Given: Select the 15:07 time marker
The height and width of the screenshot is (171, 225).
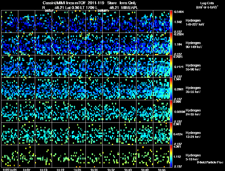Looking at the screenshot, I should point(27,170).
